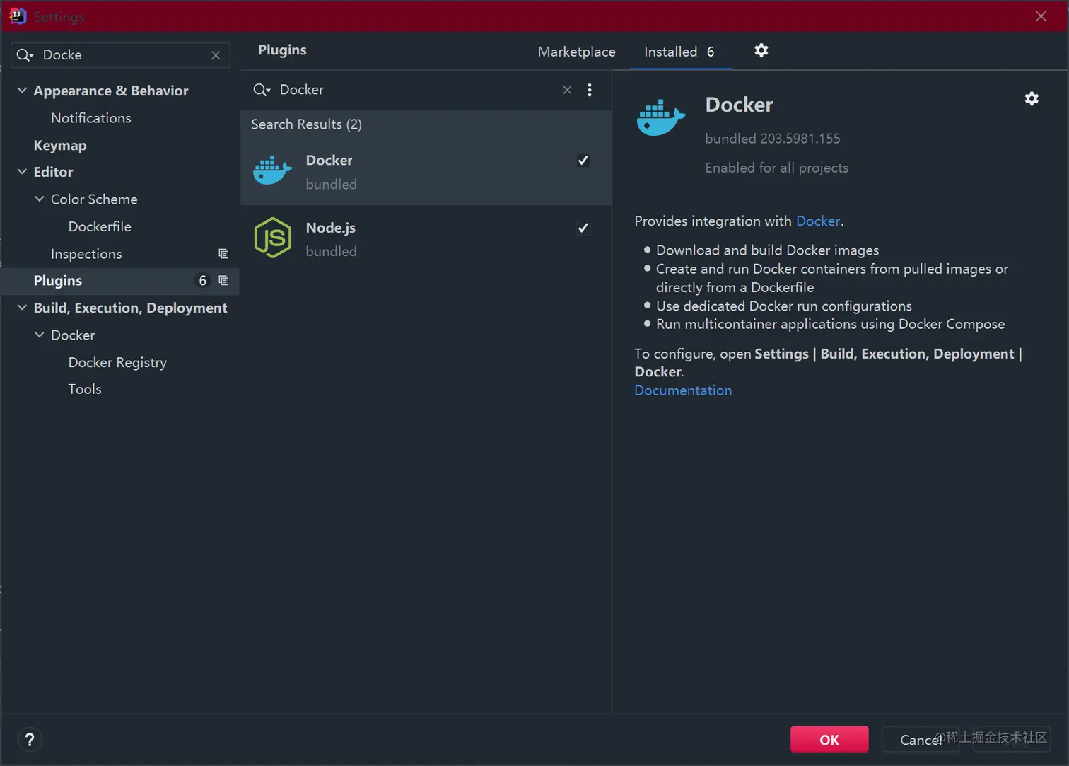
Task: Click the plugin search magnifier icon
Action: 262,90
